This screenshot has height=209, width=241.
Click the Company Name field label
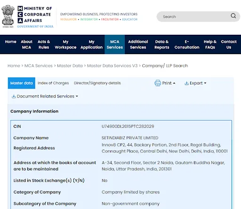pyautogui.click(x=31, y=138)
